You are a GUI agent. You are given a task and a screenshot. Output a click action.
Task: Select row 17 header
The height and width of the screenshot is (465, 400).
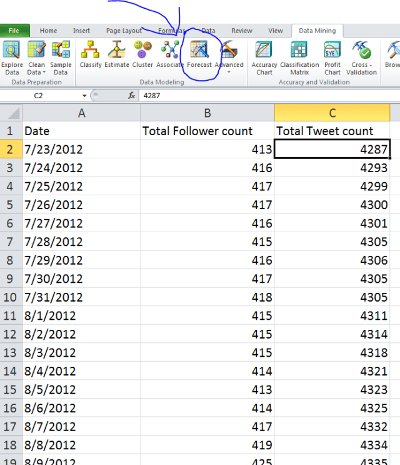point(11,426)
